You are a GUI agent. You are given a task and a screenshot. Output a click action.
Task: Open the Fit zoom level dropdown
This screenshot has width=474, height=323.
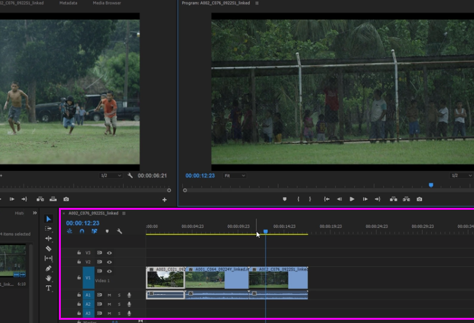(x=234, y=175)
